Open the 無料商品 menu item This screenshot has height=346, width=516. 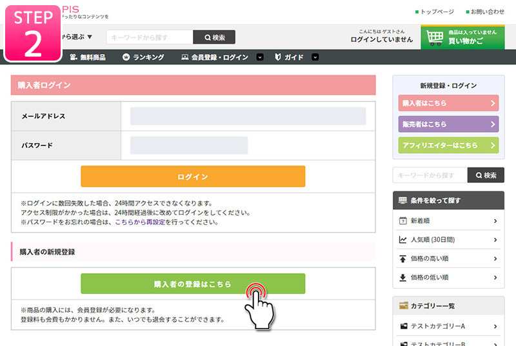(88, 57)
